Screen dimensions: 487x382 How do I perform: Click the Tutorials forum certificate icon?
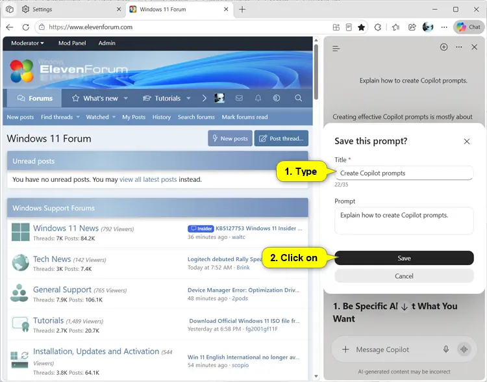[21, 324]
